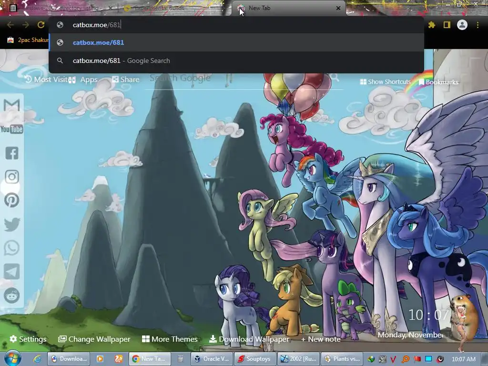
Task: Open the UC Browser taskbar icon
Action: click(x=119, y=359)
